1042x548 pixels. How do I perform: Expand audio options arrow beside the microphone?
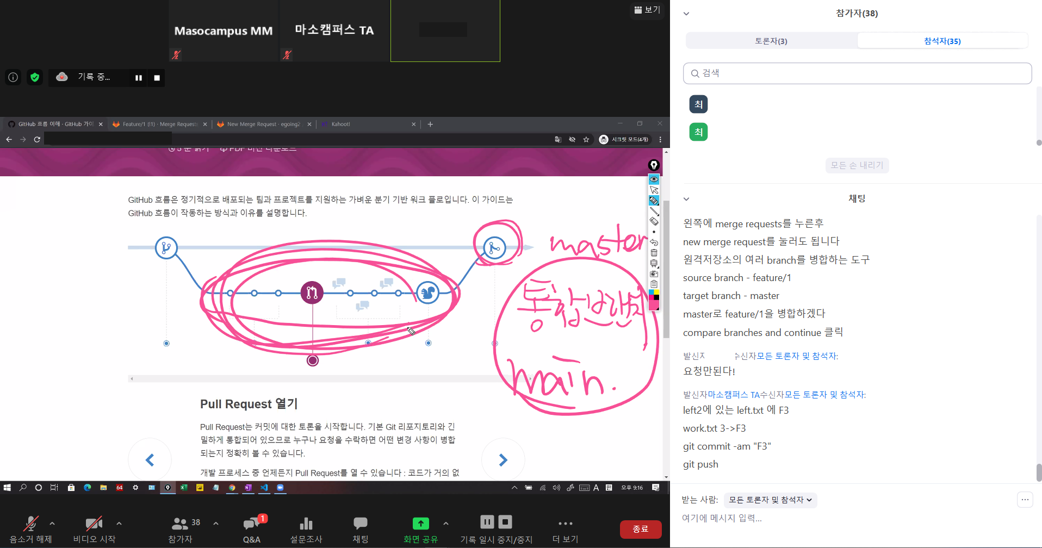point(52,524)
